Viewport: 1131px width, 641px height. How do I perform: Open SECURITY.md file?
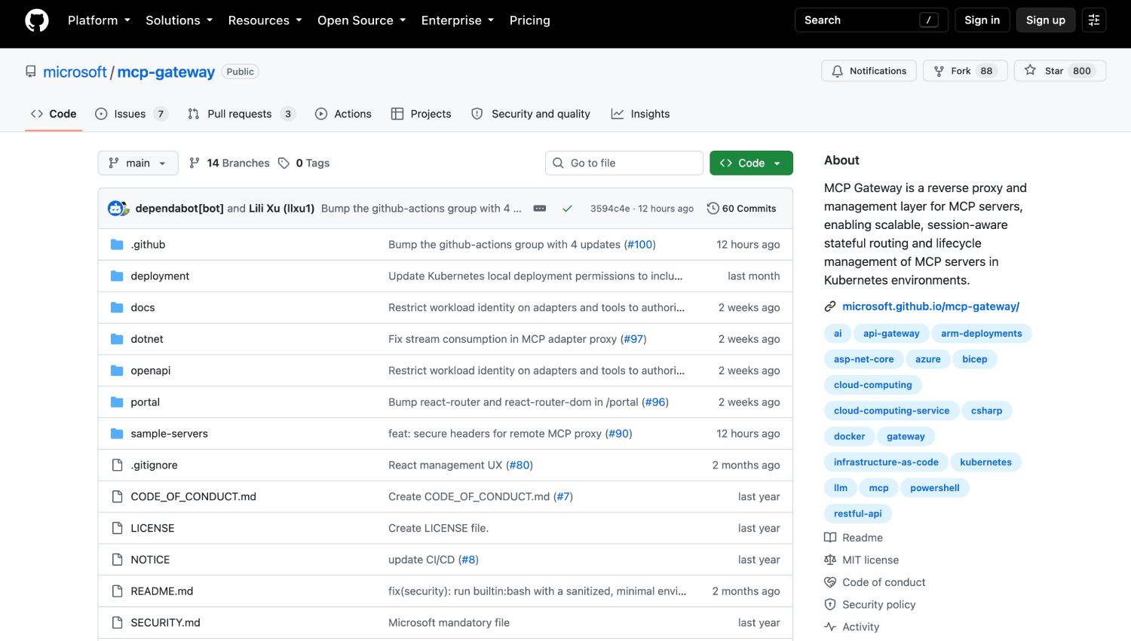coord(165,623)
